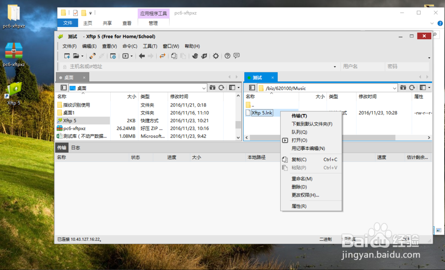Screen dimensions: 445x270
Task: Close the 桌面 tab
Action: [x=84, y=78]
